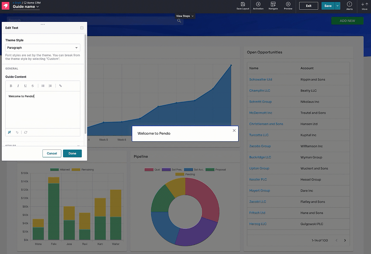Toggle strikethrough formatting
The width and height of the screenshot is (371, 254).
click(33, 86)
